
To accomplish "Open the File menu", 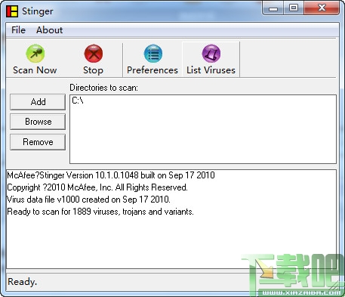I will 18,30.
